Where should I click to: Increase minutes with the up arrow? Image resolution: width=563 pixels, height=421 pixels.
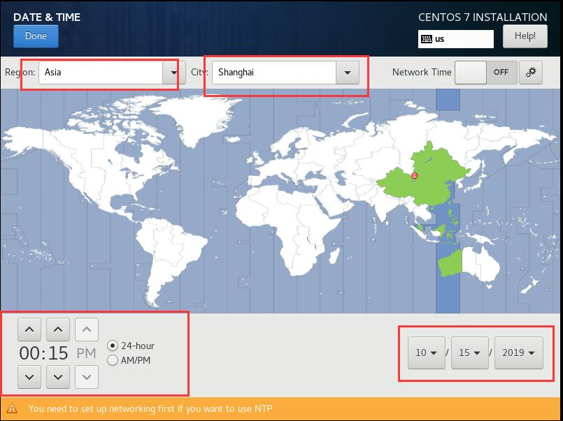click(57, 329)
